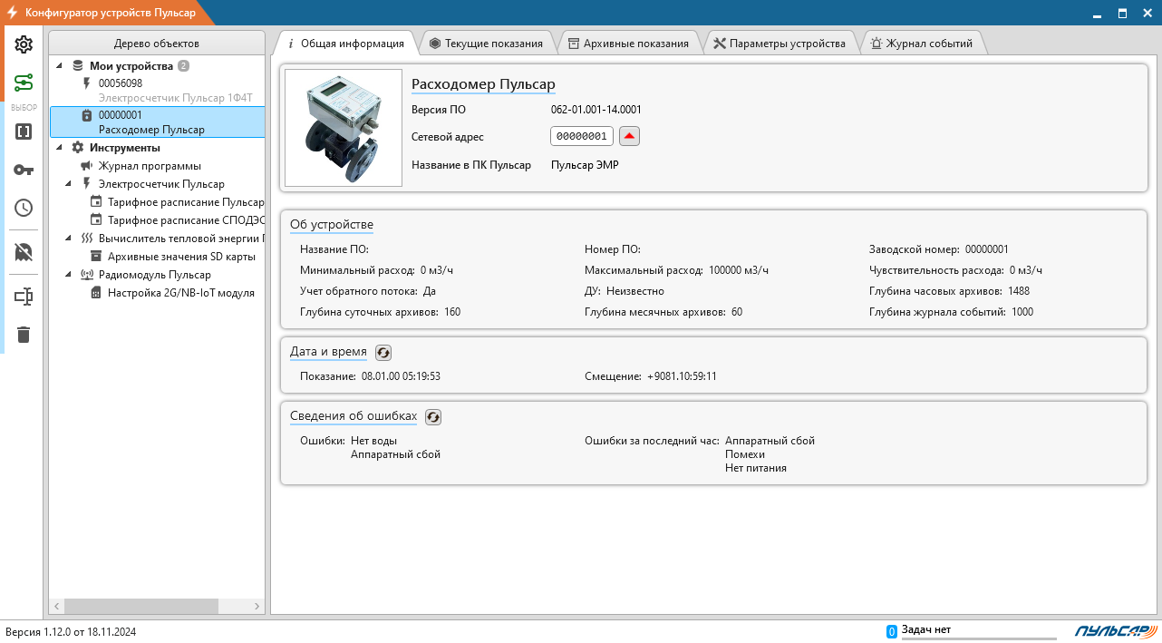Switch to Текущие показания tab
Viewport: 1162px width, 643px height.
pos(486,43)
